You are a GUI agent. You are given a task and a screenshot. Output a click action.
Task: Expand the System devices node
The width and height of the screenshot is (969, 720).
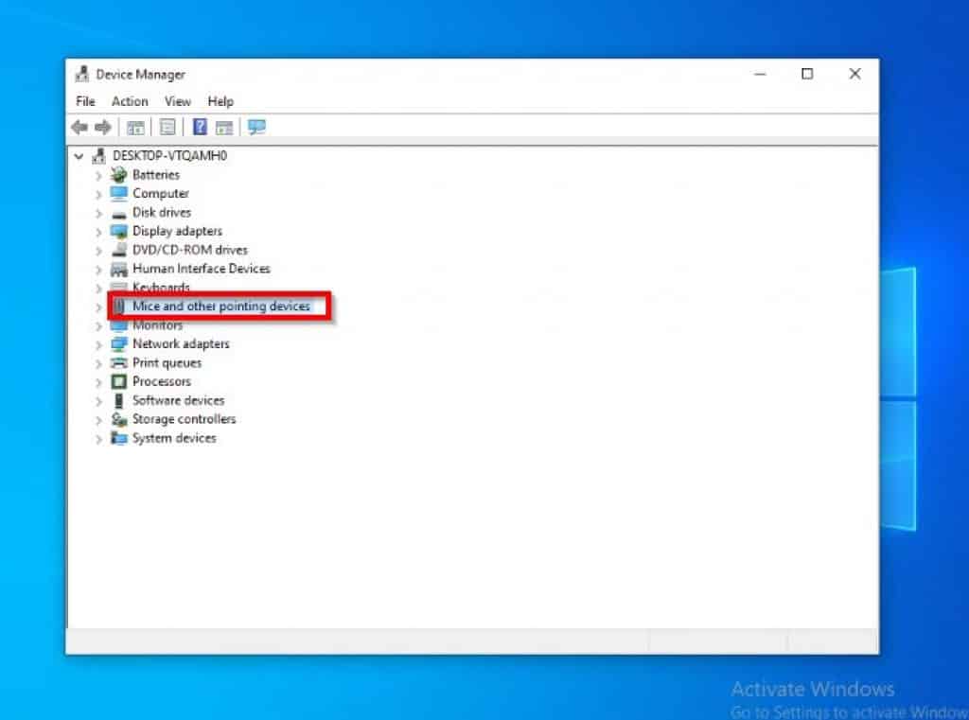pos(98,439)
